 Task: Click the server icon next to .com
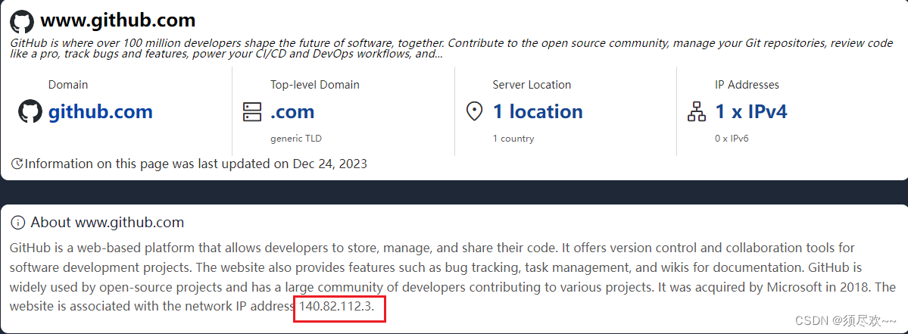(252, 112)
